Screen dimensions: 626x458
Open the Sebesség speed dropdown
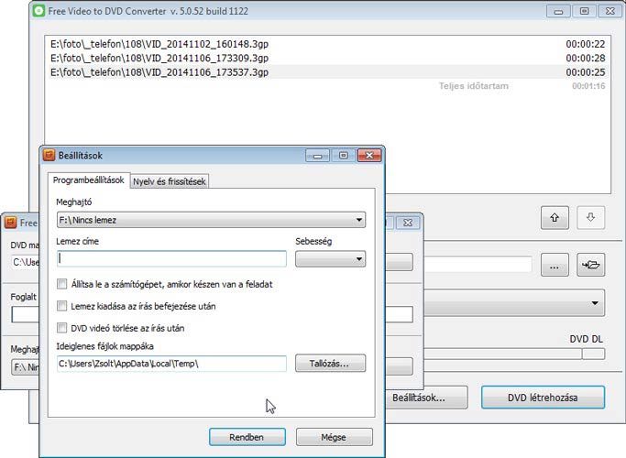click(330, 259)
